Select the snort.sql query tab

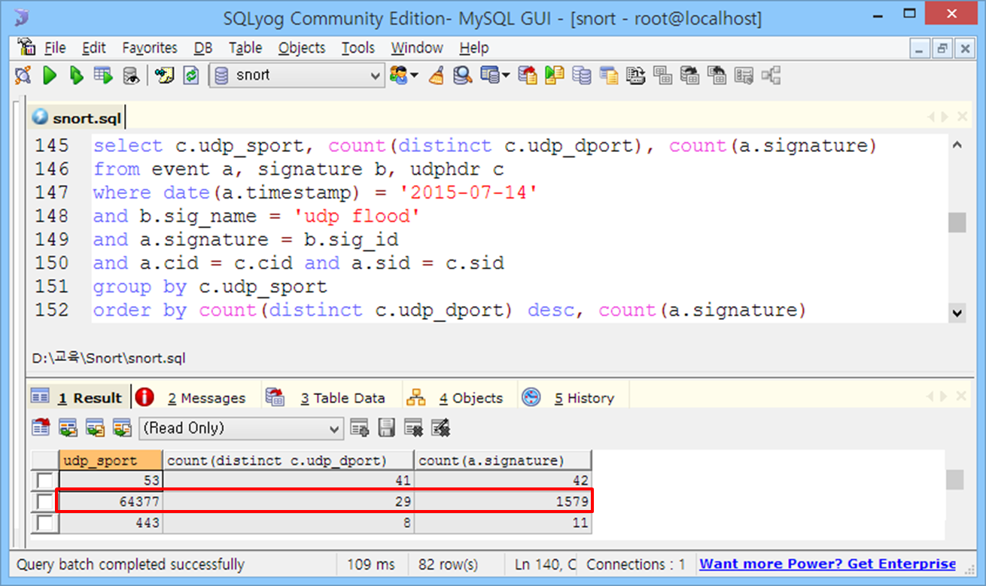pos(77,118)
